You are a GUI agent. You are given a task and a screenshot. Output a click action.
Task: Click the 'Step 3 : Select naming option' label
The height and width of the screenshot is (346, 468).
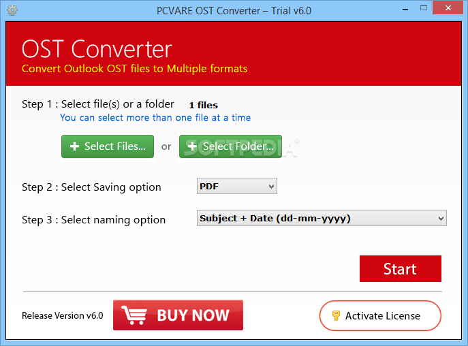coord(93,220)
